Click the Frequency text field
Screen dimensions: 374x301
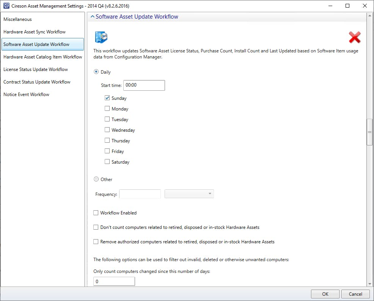(140, 194)
